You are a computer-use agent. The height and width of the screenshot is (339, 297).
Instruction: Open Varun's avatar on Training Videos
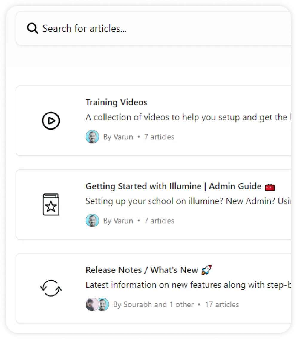(92, 137)
